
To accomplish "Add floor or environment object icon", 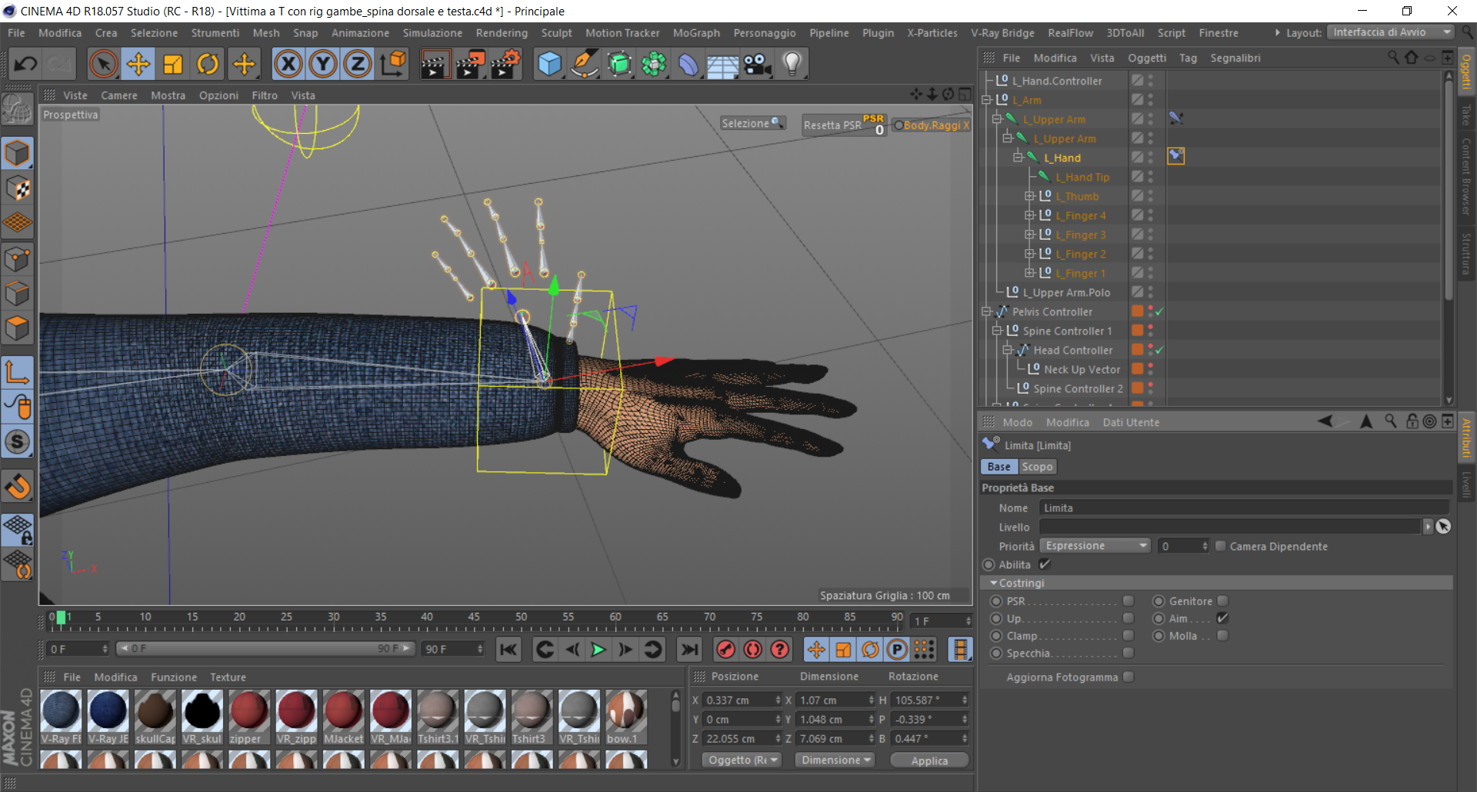I will pyautogui.click(x=723, y=64).
